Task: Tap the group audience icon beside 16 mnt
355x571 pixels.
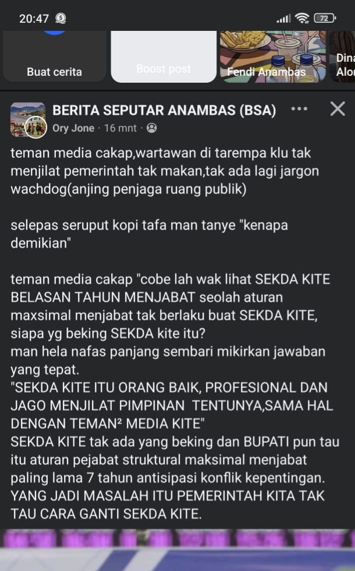Action: pyautogui.click(x=151, y=128)
